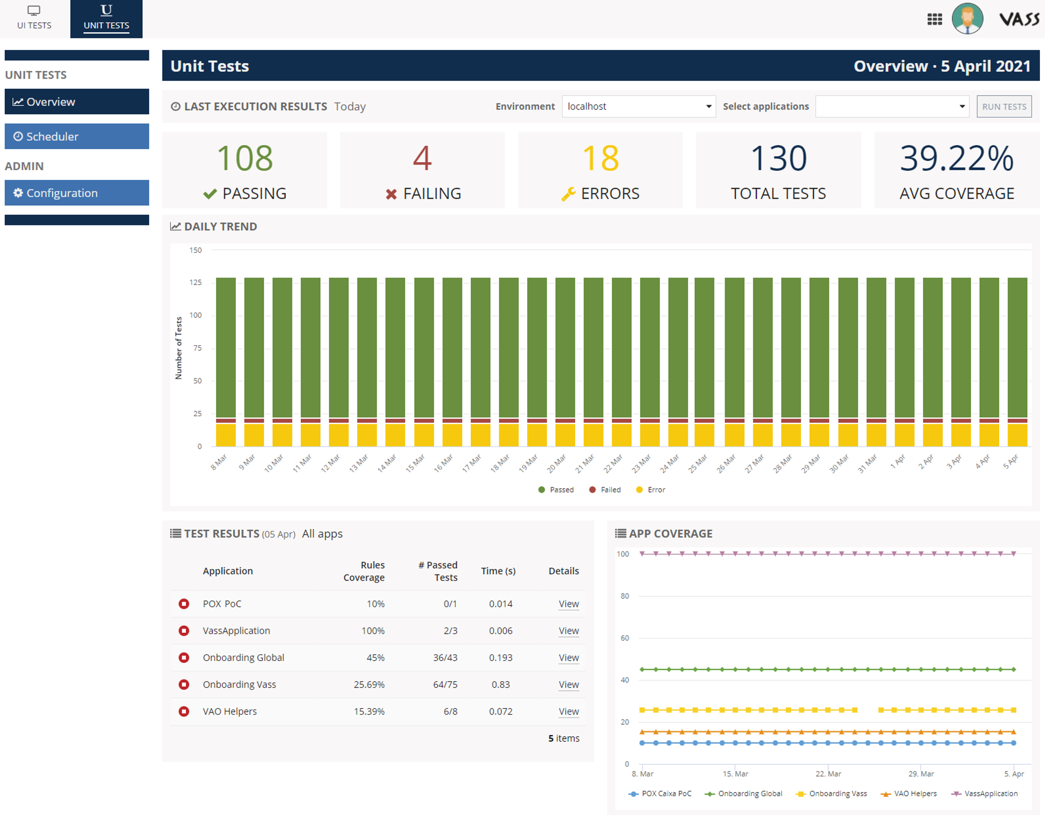Click the yellow Errors wrench icon
Image resolution: width=1045 pixels, height=836 pixels.
pos(568,194)
